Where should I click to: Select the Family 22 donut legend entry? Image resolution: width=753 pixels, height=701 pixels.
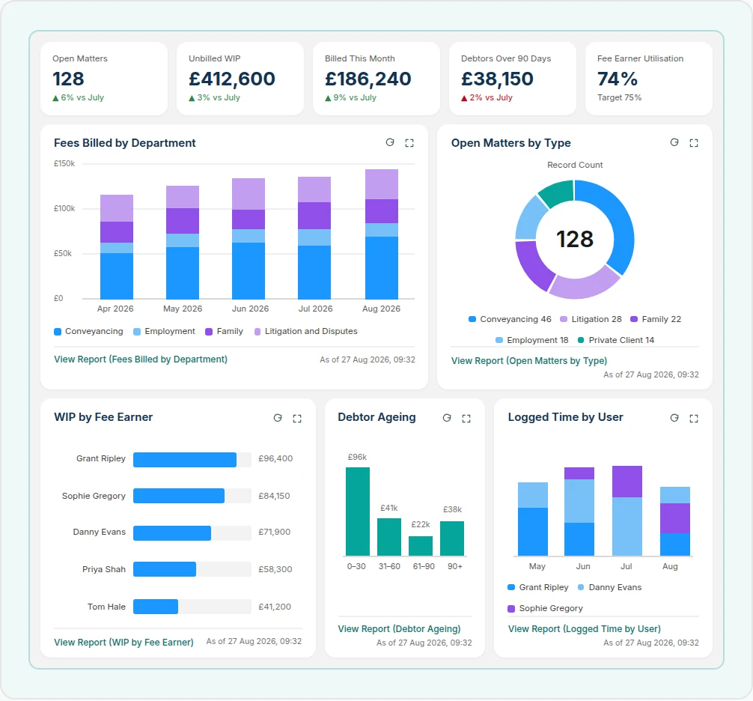pyautogui.click(x=656, y=320)
